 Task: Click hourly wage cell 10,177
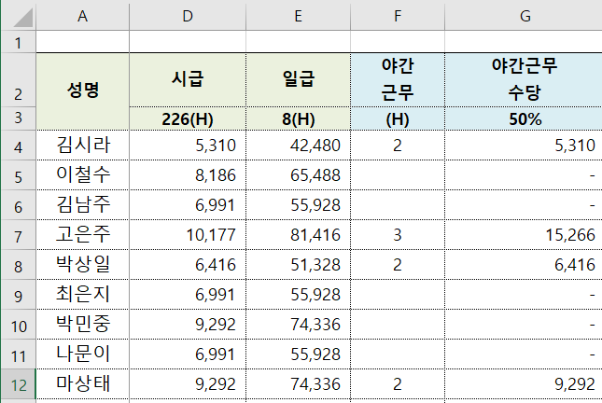tap(188, 234)
